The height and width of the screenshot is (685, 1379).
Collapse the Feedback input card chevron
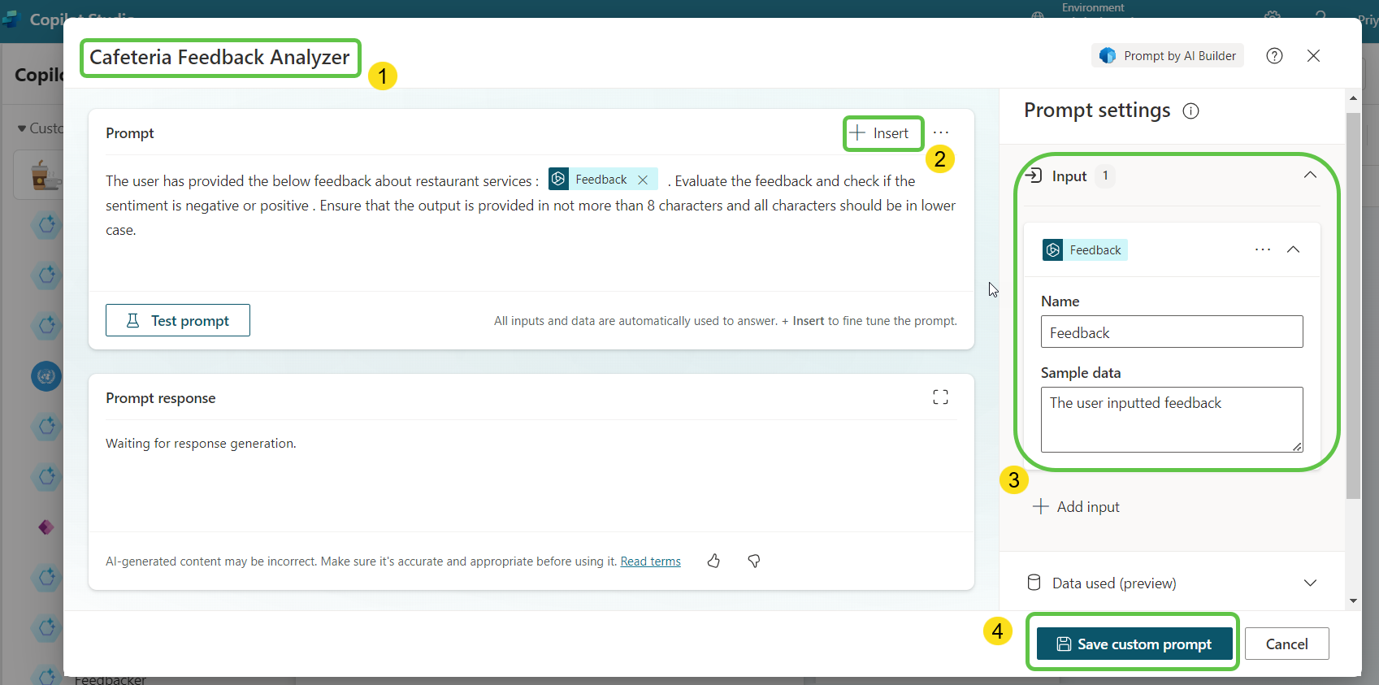click(1293, 249)
